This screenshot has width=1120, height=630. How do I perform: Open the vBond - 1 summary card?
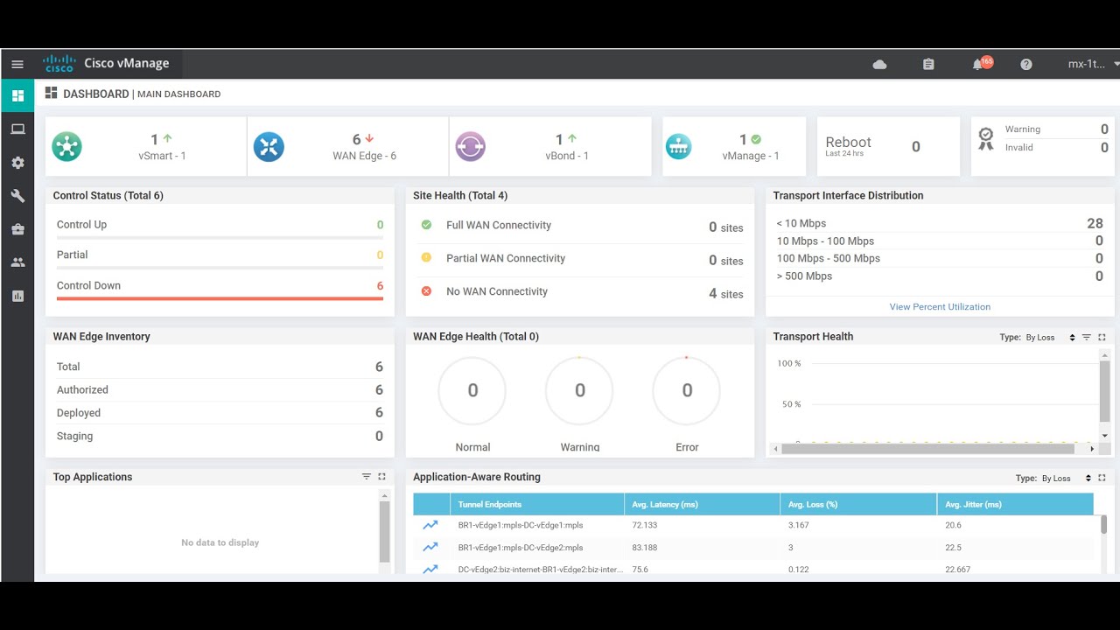click(x=550, y=146)
